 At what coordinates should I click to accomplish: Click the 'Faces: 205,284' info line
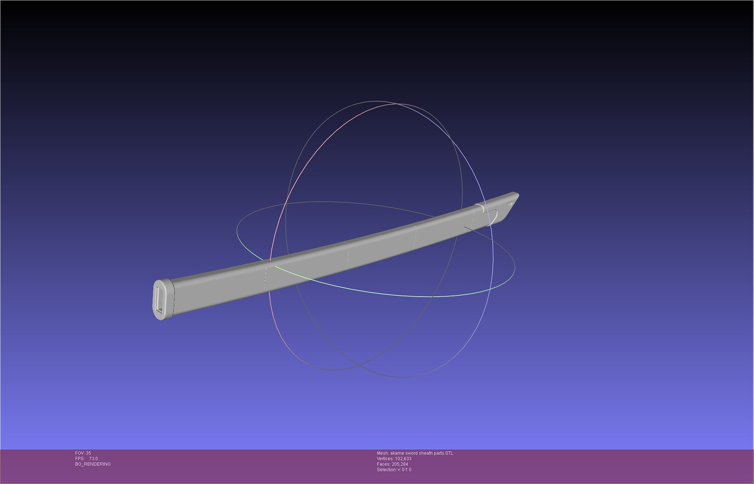pos(392,464)
